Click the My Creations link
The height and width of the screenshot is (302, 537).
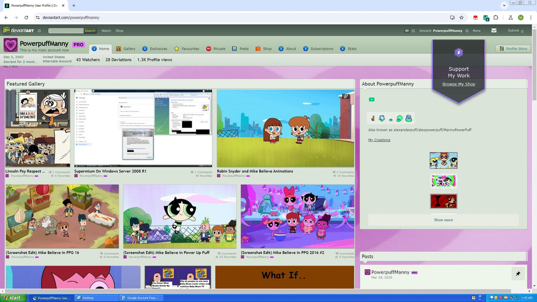[x=379, y=140]
